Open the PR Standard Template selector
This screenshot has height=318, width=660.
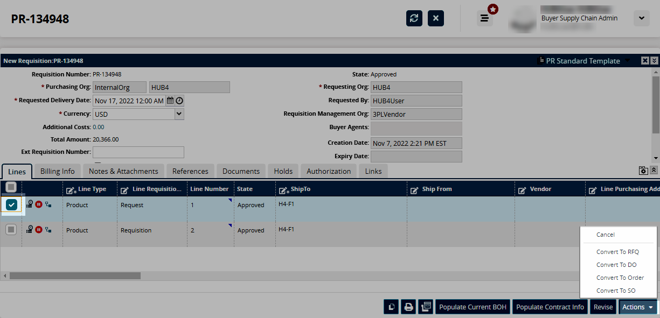pyautogui.click(x=583, y=61)
